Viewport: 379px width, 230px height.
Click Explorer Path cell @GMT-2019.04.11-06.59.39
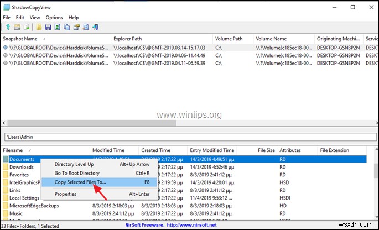click(x=159, y=63)
